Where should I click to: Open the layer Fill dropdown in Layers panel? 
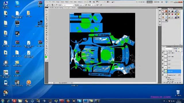(181, 51)
